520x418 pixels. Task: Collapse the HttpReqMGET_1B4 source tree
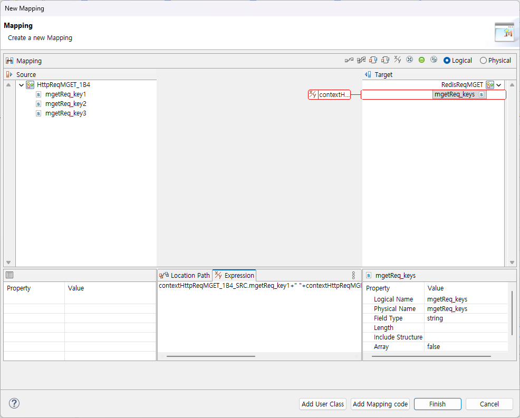(21, 84)
